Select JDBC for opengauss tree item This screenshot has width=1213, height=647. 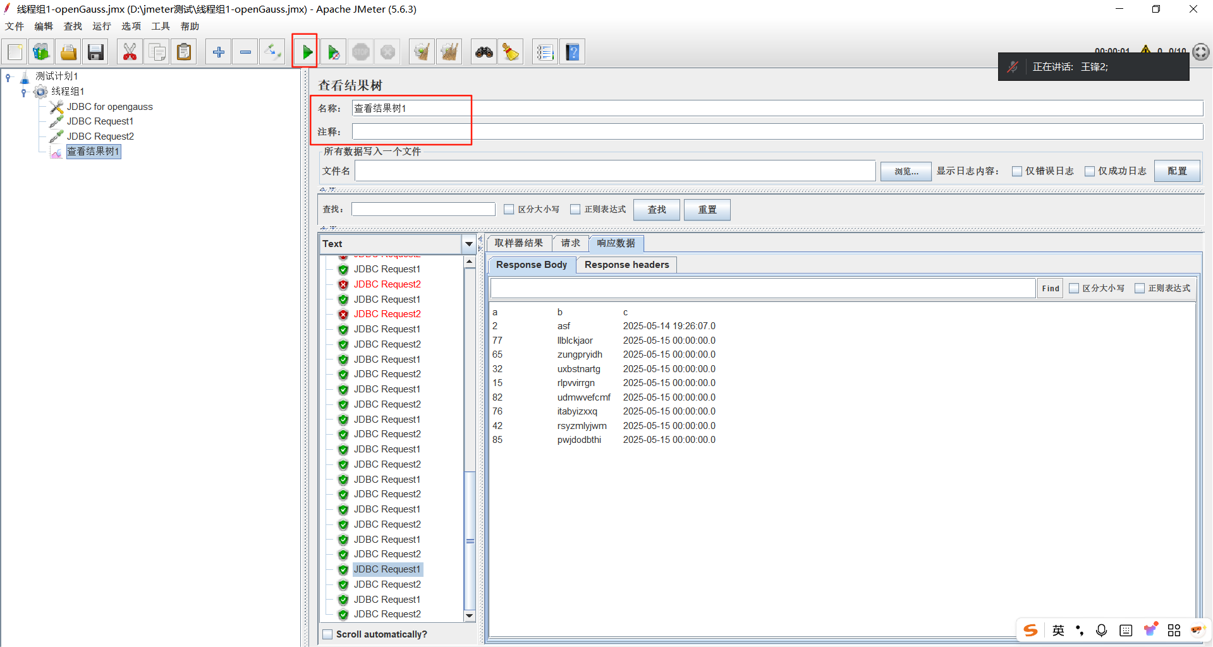pyautogui.click(x=110, y=107)
